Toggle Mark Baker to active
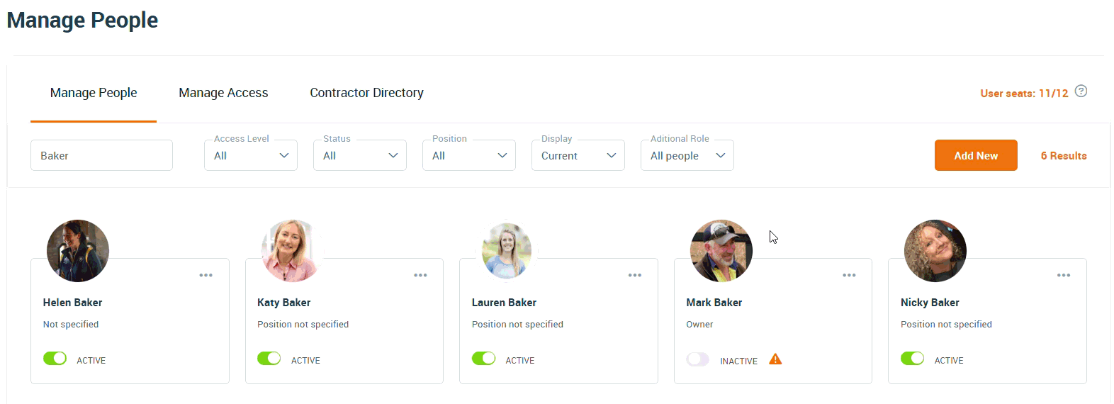Screen dimensions: 1114x404 (698, 359)
